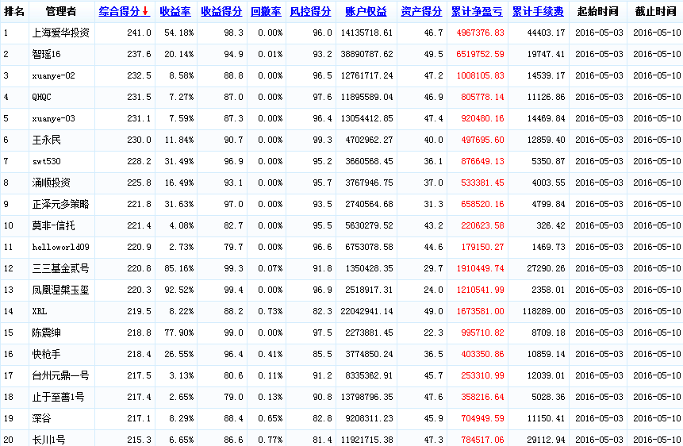683x446 pixels.
Task: Sort by 资产得分 column header
Action: tap(421, 12)
